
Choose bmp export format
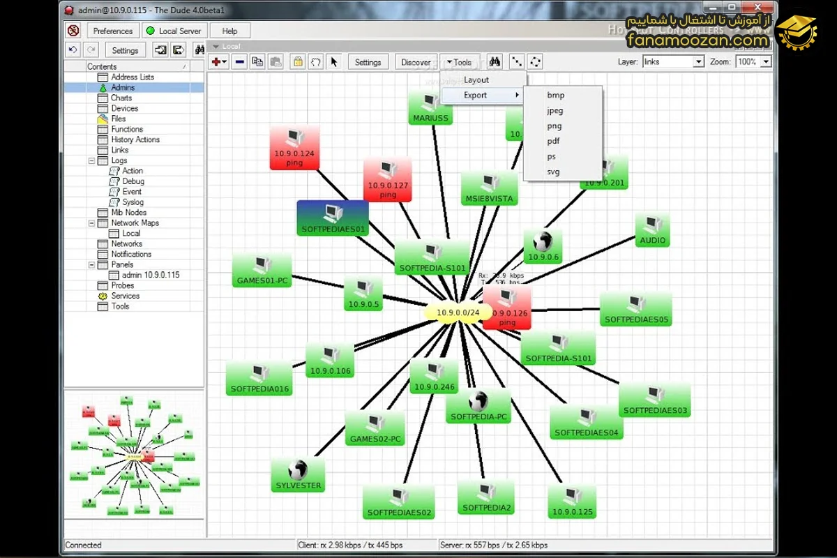(563, 95)
